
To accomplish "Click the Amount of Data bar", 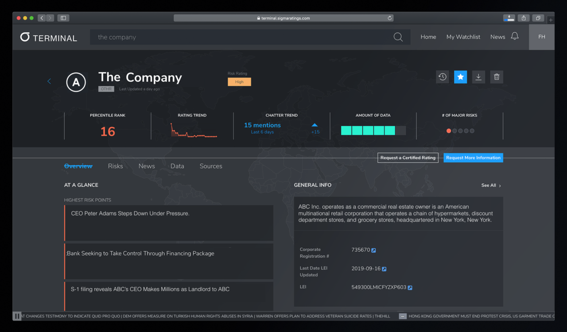I will 373,131.
